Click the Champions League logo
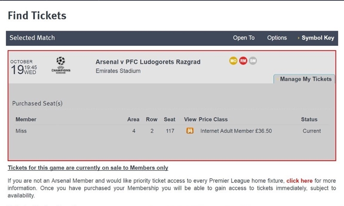This screenshot has height=206, width=344. 61,65
